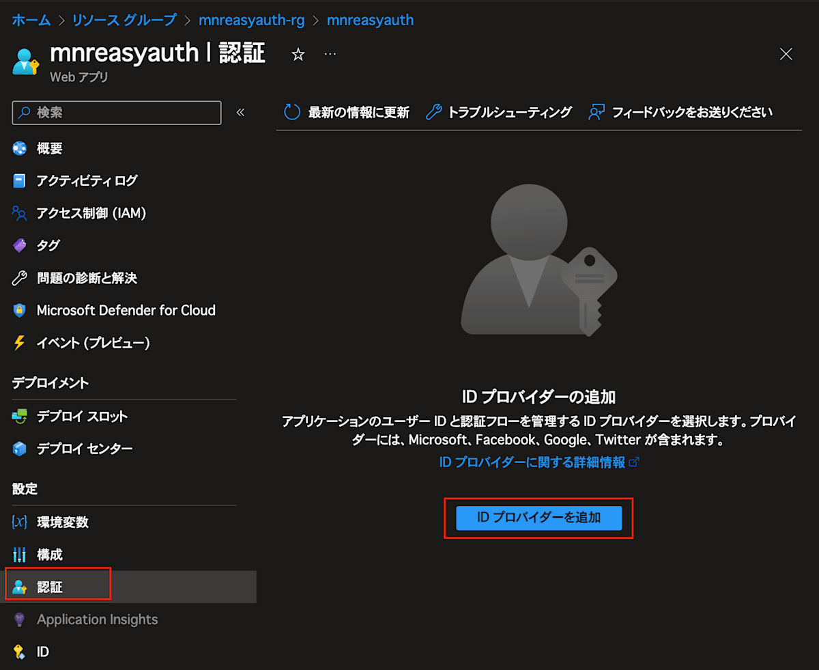This screenshot has width=819, height=670.
Task: Open イベント (プレビュー) menu item text
Action: 93,343
